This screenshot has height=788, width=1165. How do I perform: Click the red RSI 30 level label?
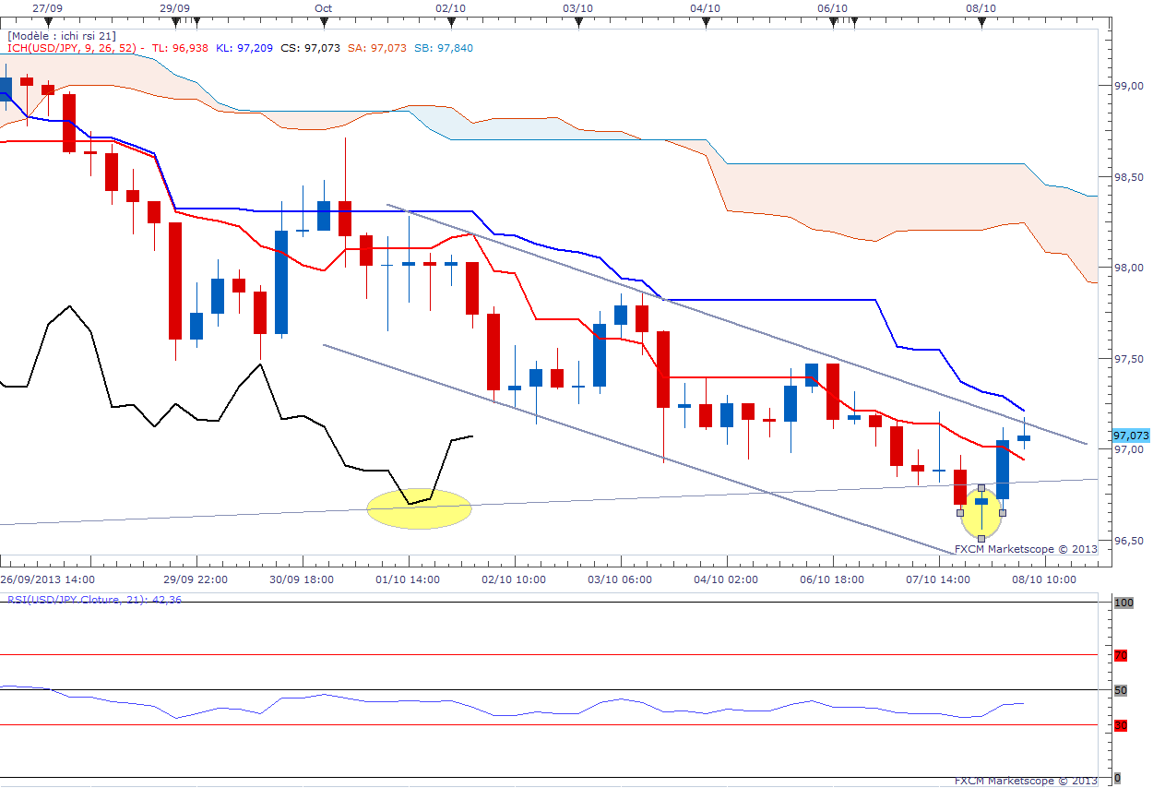point(1121,725)
